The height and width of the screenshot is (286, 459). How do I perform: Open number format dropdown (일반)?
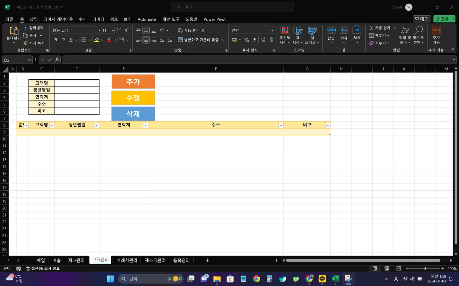tap(272, 30)
